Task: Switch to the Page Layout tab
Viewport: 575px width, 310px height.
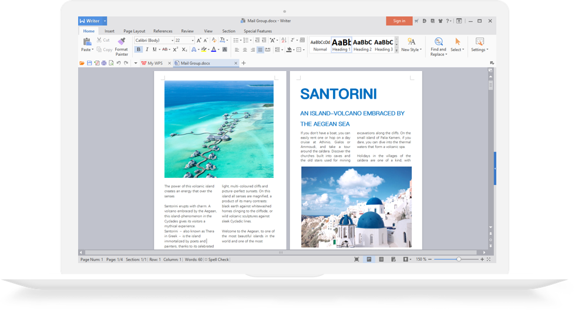Action: (x=134, y=31)
